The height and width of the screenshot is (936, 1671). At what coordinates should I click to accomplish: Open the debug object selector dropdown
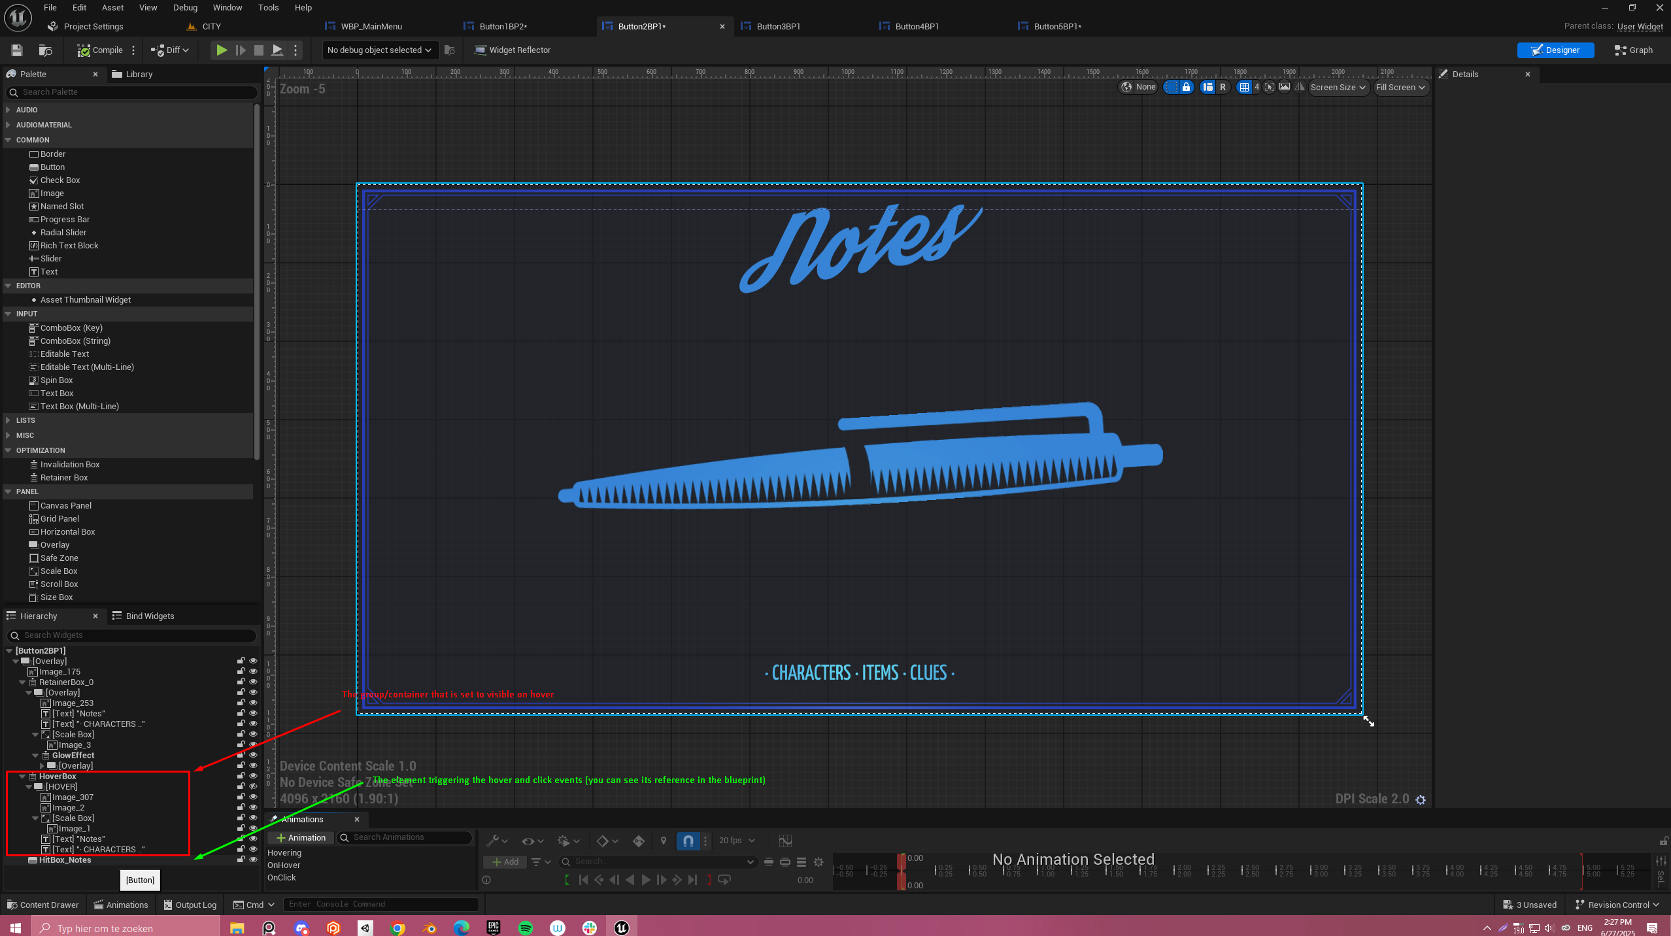pyautogui.click(x=379, y=50)
